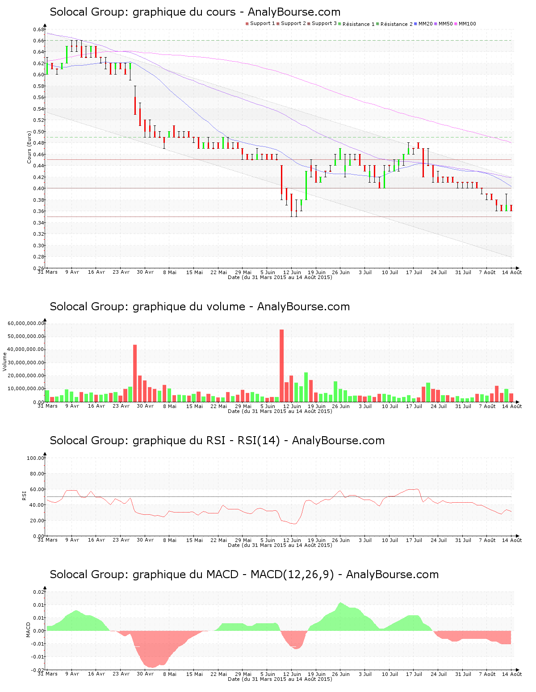Click the date range caption under the volume chart
Screen dimensions: 536x692
[x=280, y=411]
